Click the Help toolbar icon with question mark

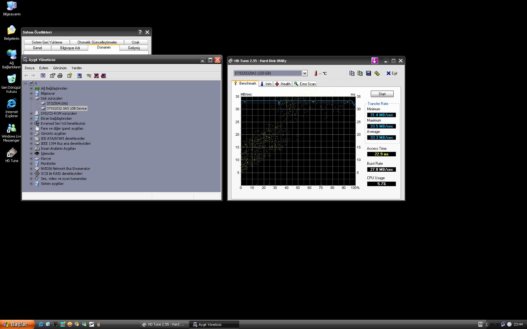(70, 76)
